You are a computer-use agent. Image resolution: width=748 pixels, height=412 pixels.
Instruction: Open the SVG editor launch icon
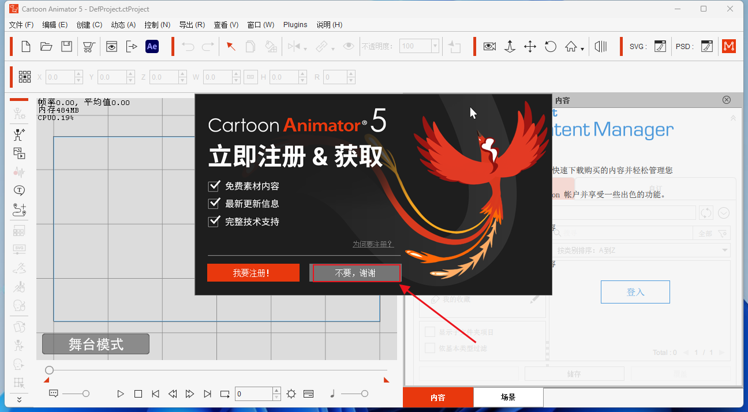pyautogui.click(x=660, y=47)
